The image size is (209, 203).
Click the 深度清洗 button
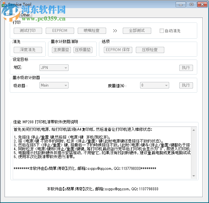28,50
